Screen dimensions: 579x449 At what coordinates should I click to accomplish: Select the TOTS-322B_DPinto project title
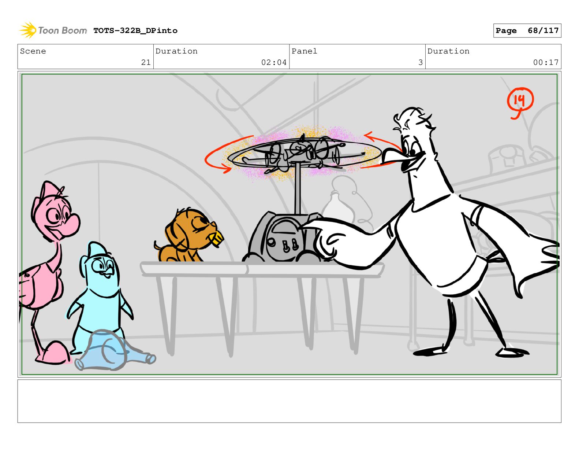tap(135, 31)
